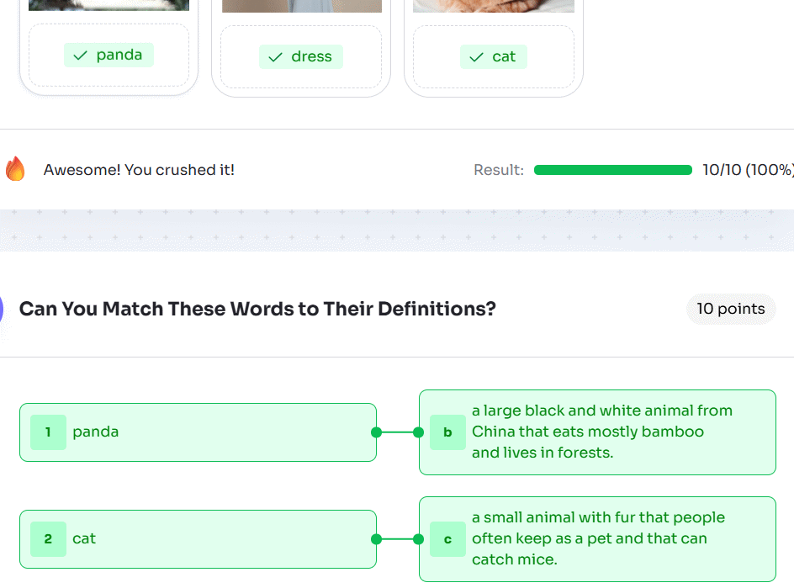This screenshot has height=588, width=794.
Task: Click the connector dot on bamboo definition card
Action: [x=418, y=432]
